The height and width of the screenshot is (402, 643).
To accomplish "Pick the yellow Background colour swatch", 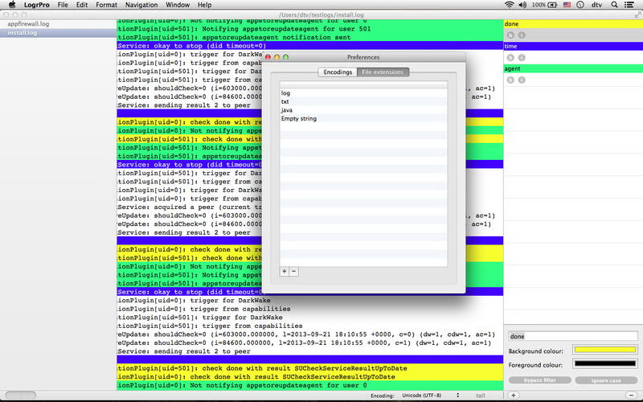I will click(x=604, y=351).
